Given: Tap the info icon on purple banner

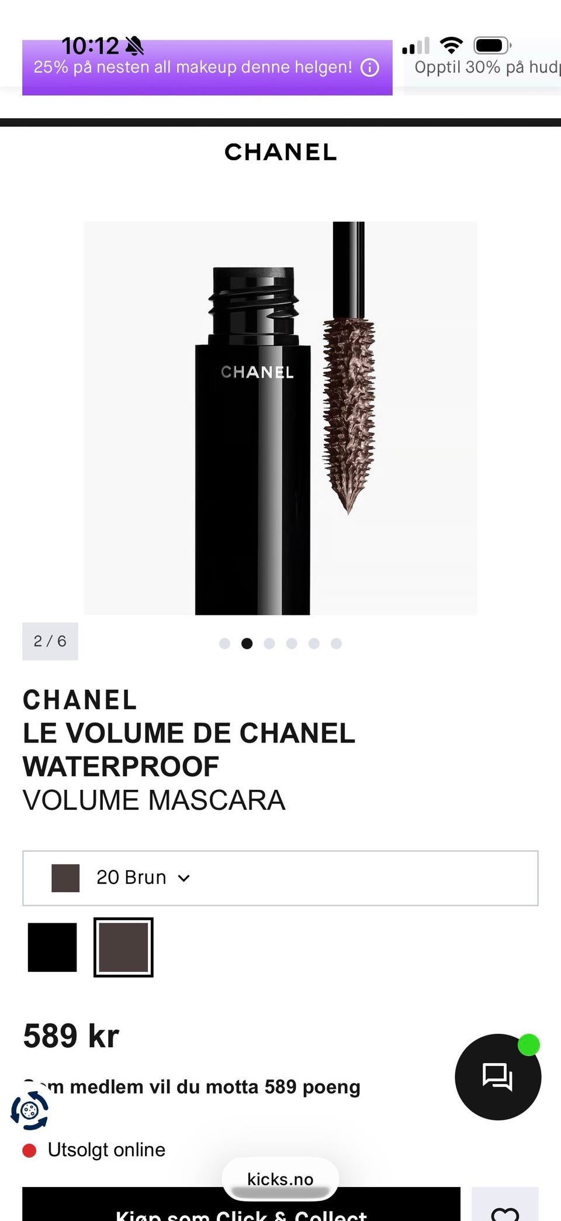Looking at the screenshot, I should click(370, 67).
